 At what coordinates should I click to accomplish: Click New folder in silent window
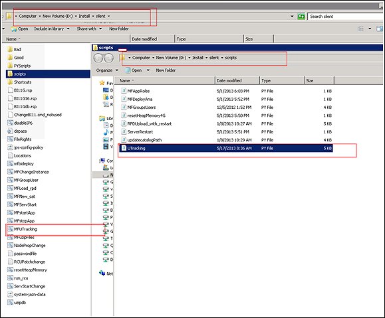[x=119, y=29]
